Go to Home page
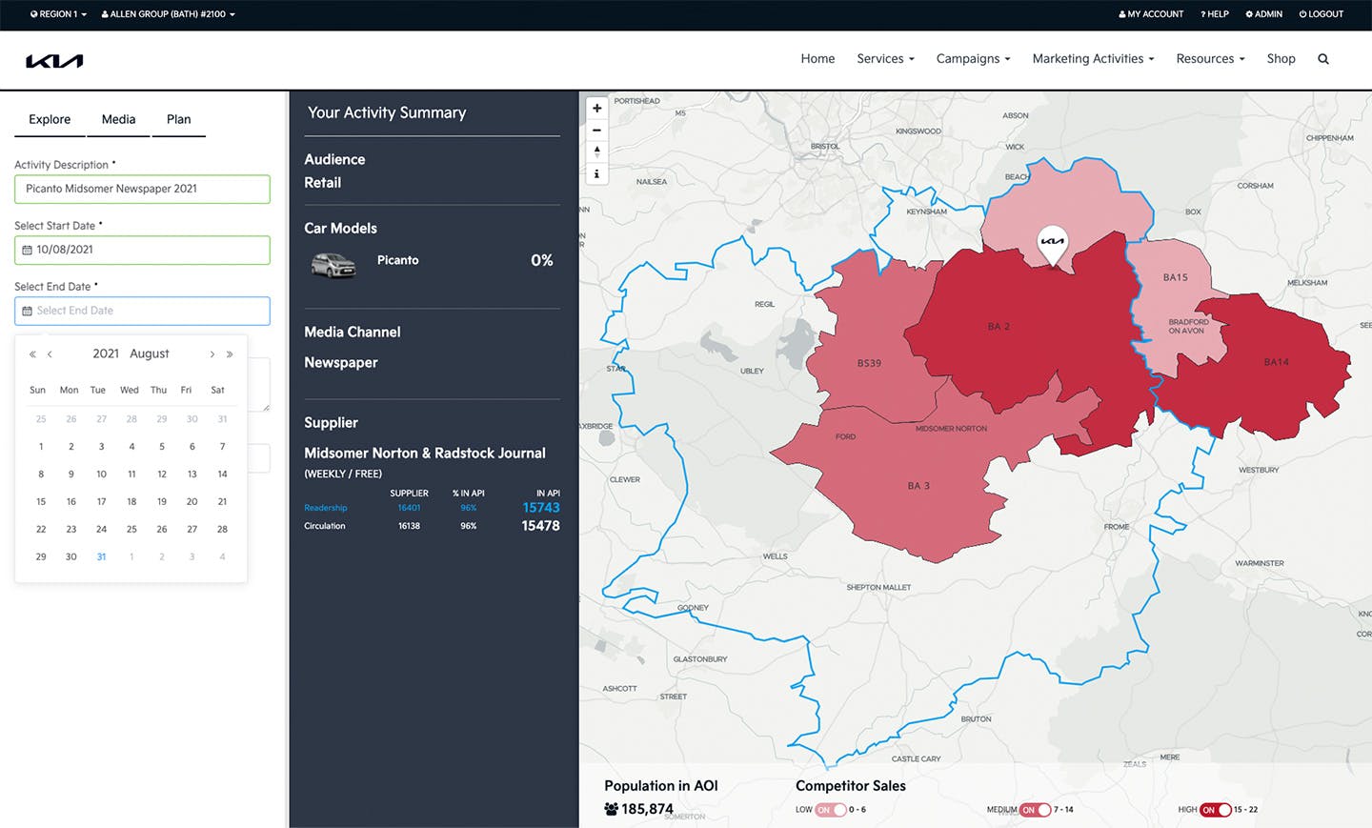 817,59
